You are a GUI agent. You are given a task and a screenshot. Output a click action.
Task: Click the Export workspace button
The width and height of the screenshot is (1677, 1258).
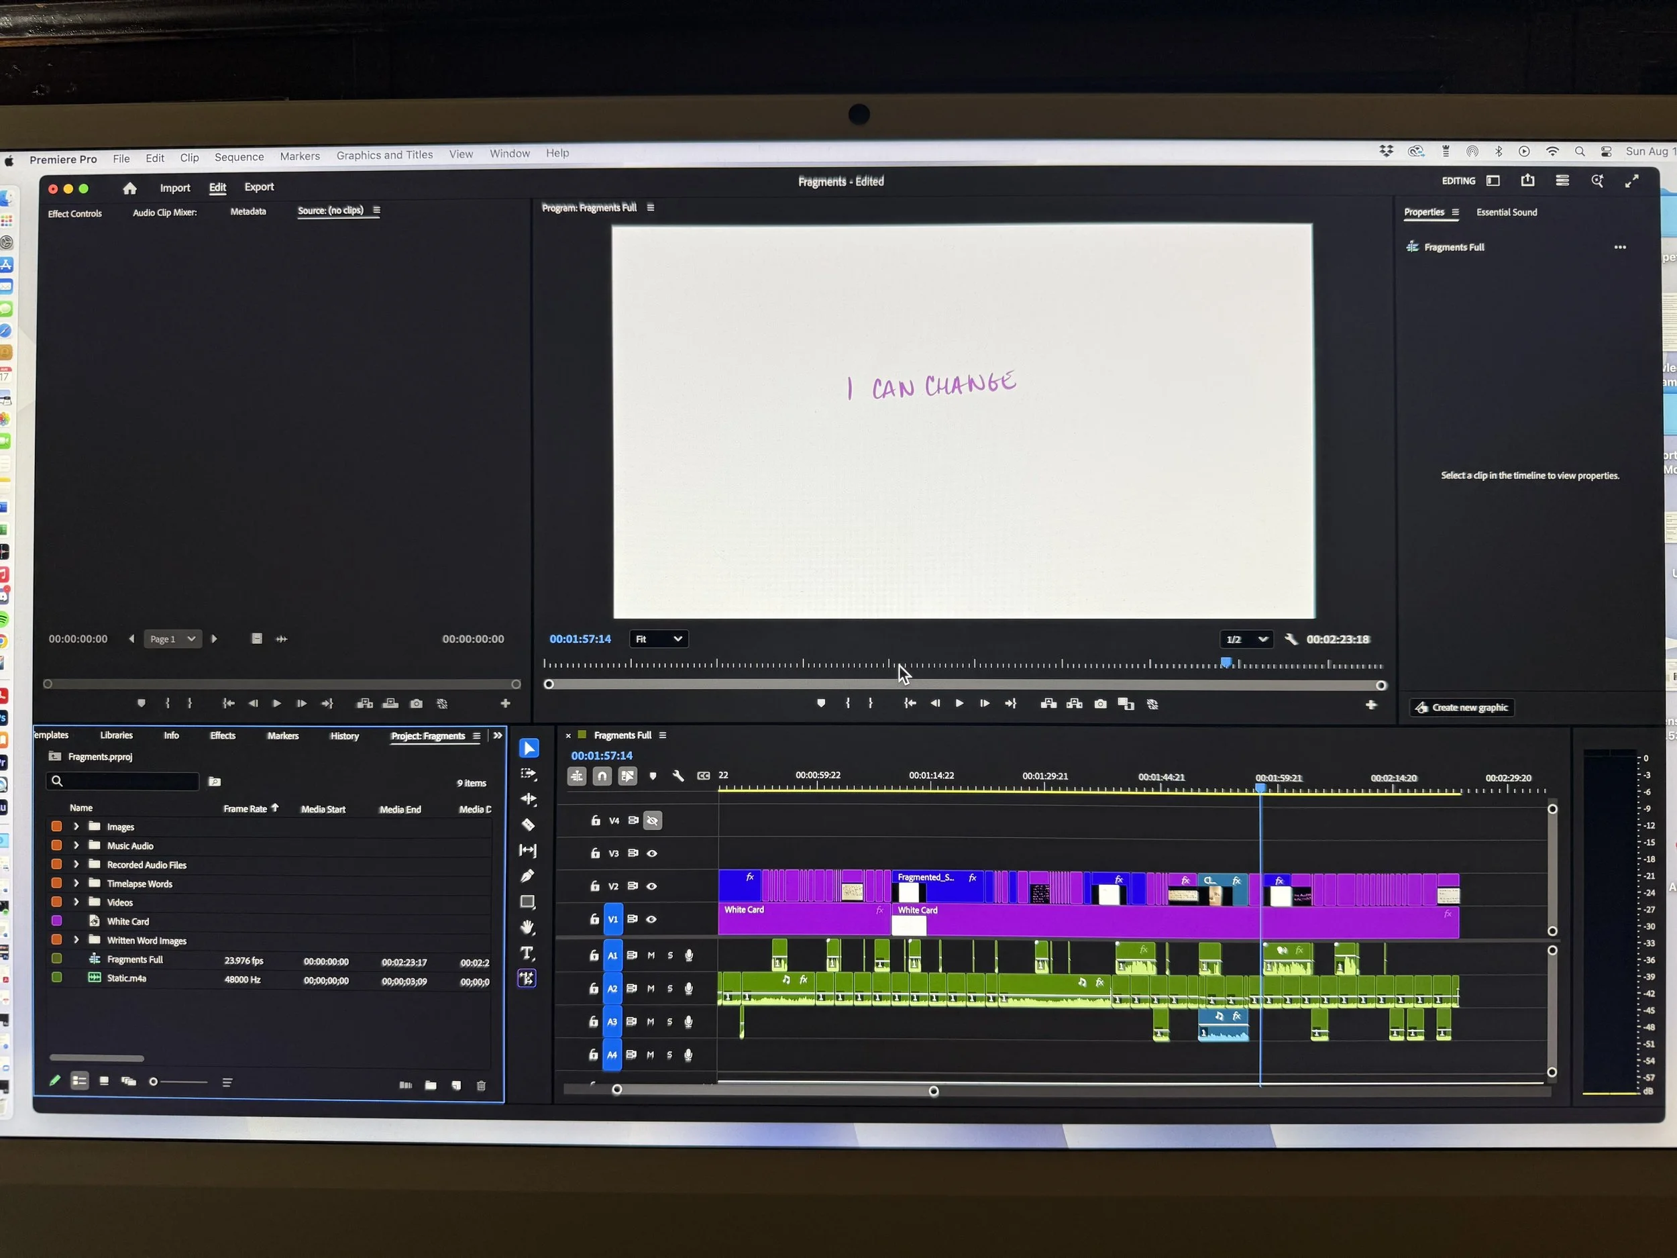click(x=258, y=187)
